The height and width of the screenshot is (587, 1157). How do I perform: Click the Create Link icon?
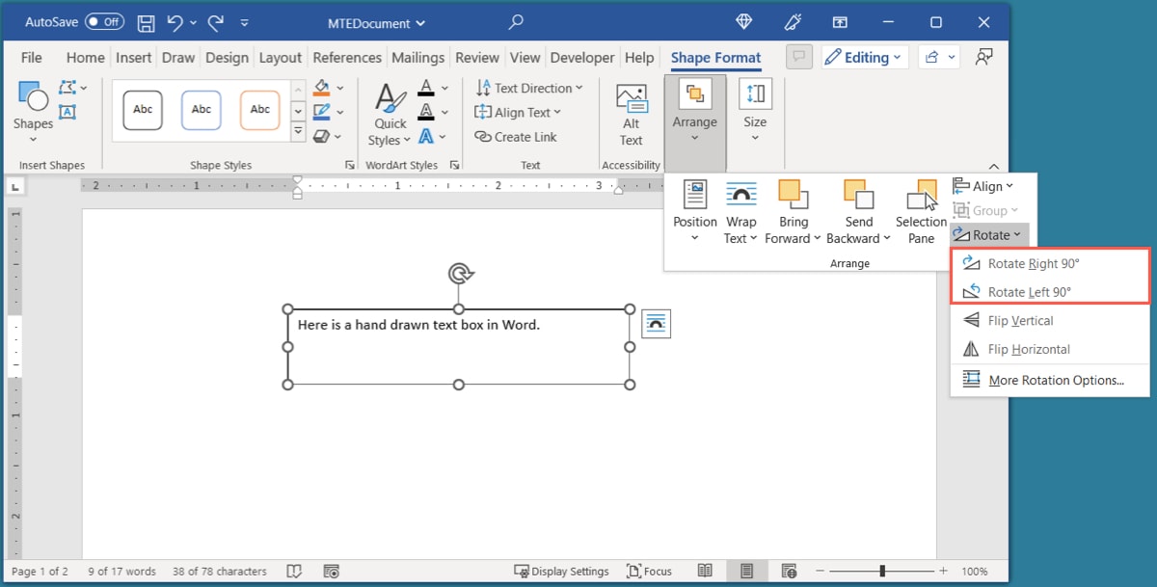pos(518,137)
